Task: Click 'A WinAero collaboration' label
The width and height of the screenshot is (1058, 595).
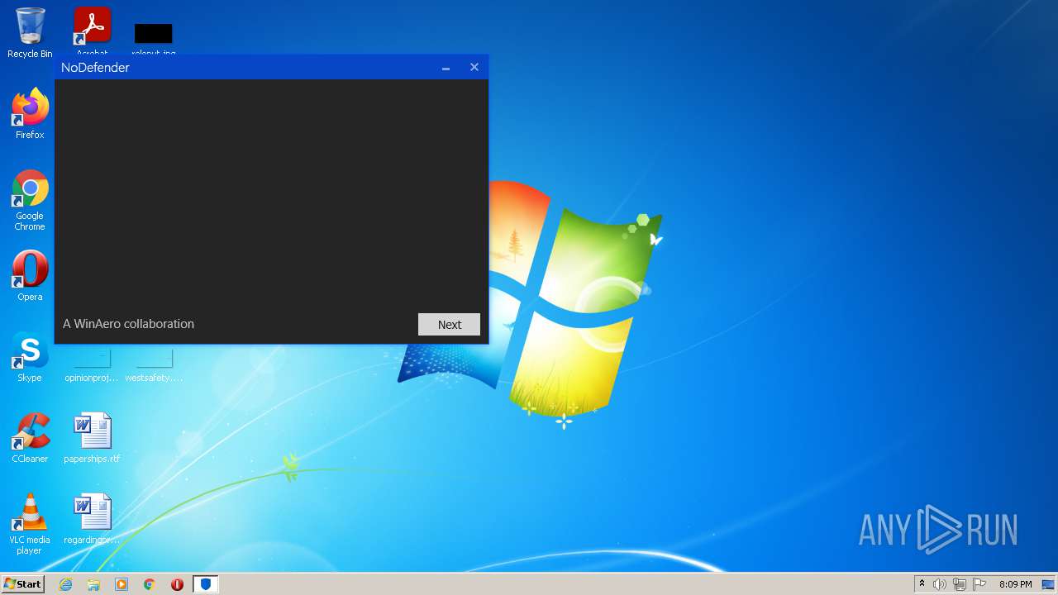Action: point(128,324)
